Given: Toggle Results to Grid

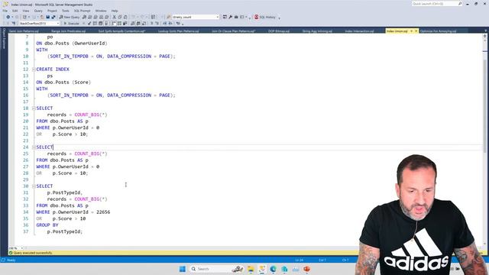Looking at the screenshot, I should click(x=138, y=24).
